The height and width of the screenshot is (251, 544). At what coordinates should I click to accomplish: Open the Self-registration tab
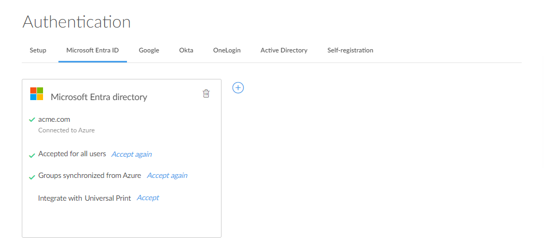351,50
